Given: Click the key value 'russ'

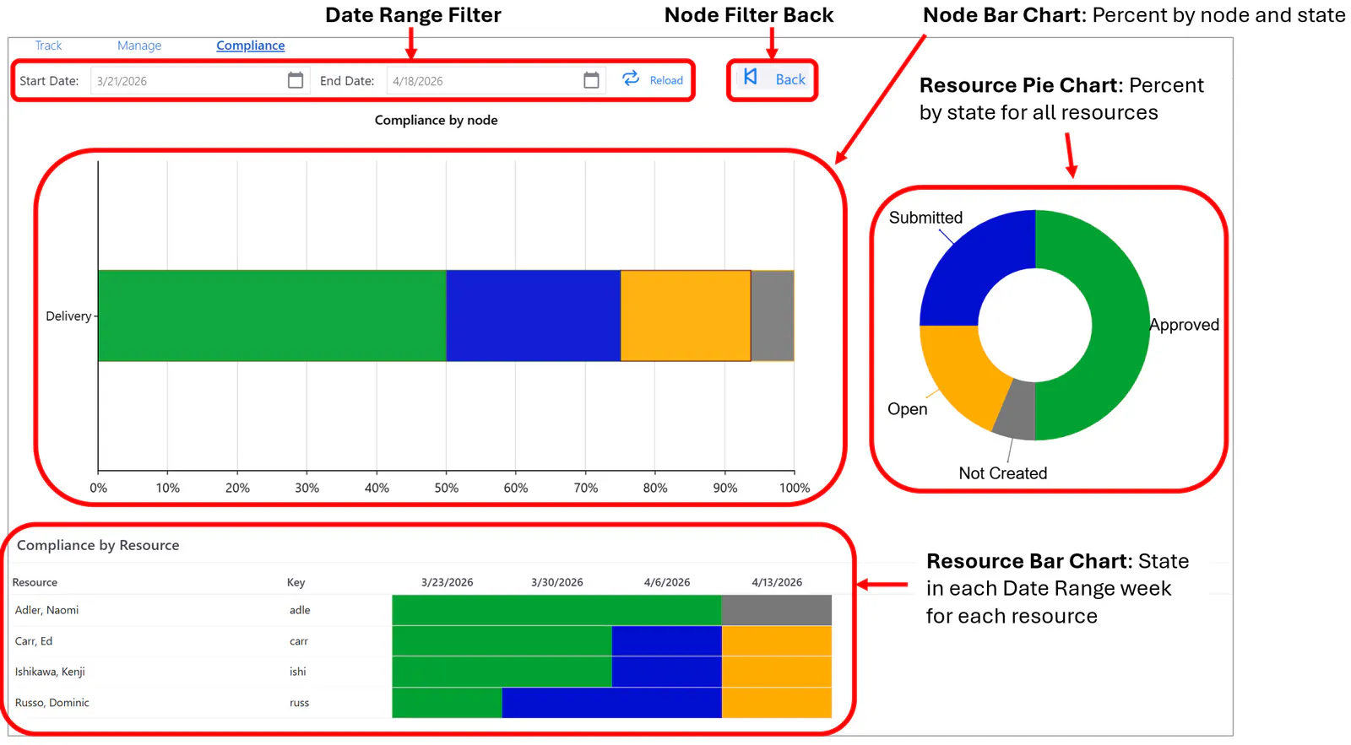Looking at the screenshot, I should 300,703.
